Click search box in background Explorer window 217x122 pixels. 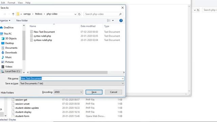(x=210, y=10)
